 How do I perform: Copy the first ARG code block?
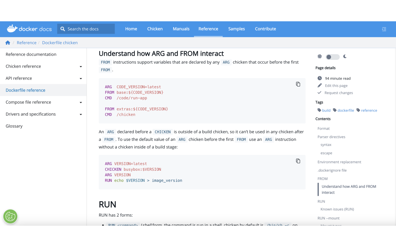pos(298,84)
